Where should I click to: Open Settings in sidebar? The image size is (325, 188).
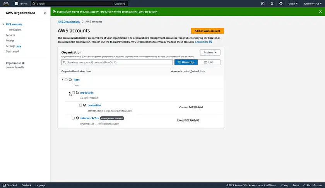pos(10,46)
